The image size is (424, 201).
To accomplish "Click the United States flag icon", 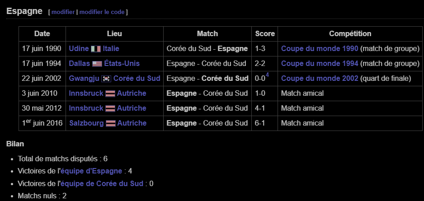I will click(97, 64).
